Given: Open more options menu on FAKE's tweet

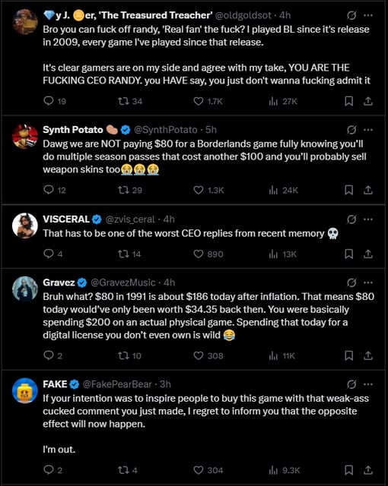Looking at the screenshot, I should [368, 384].
